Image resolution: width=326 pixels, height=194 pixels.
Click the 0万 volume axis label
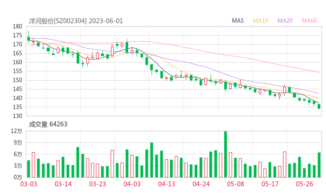18,177
